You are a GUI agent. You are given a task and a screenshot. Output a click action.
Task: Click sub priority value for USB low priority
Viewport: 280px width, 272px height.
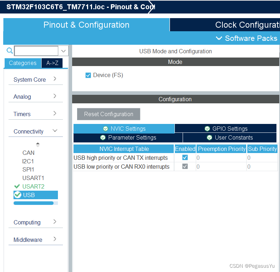point(262,167)
